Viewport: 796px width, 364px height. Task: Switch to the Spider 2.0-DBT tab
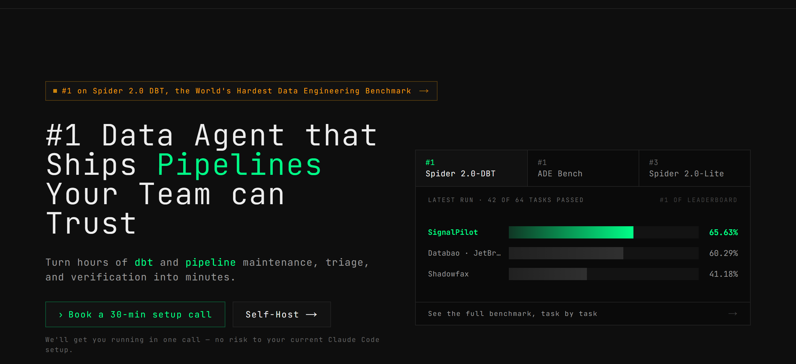pyautogui.click(x=471, y=168)
